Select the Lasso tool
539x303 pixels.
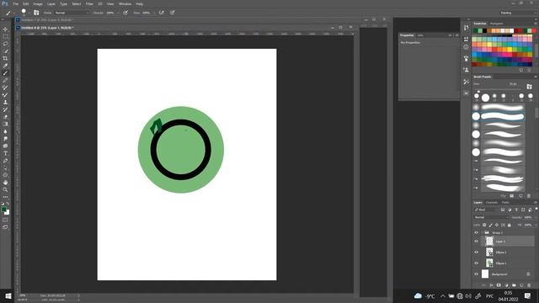[5, 44]
